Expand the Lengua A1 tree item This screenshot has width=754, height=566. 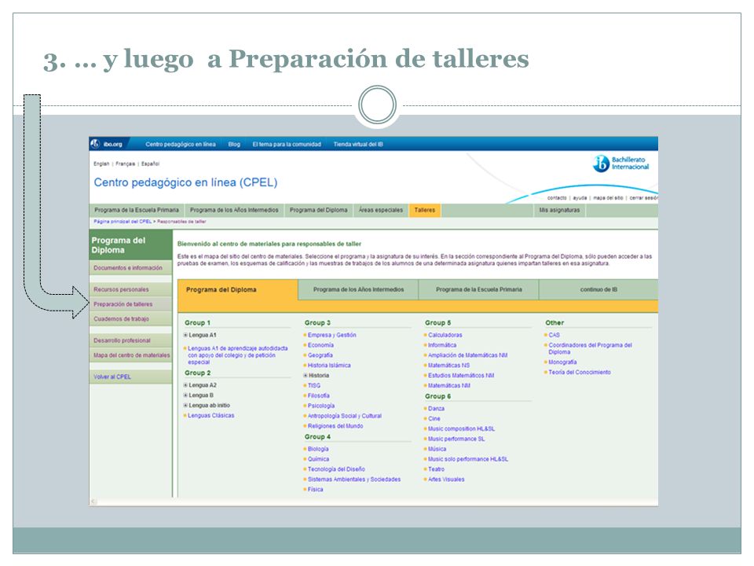pyautogui.click(x=185, y=335)
